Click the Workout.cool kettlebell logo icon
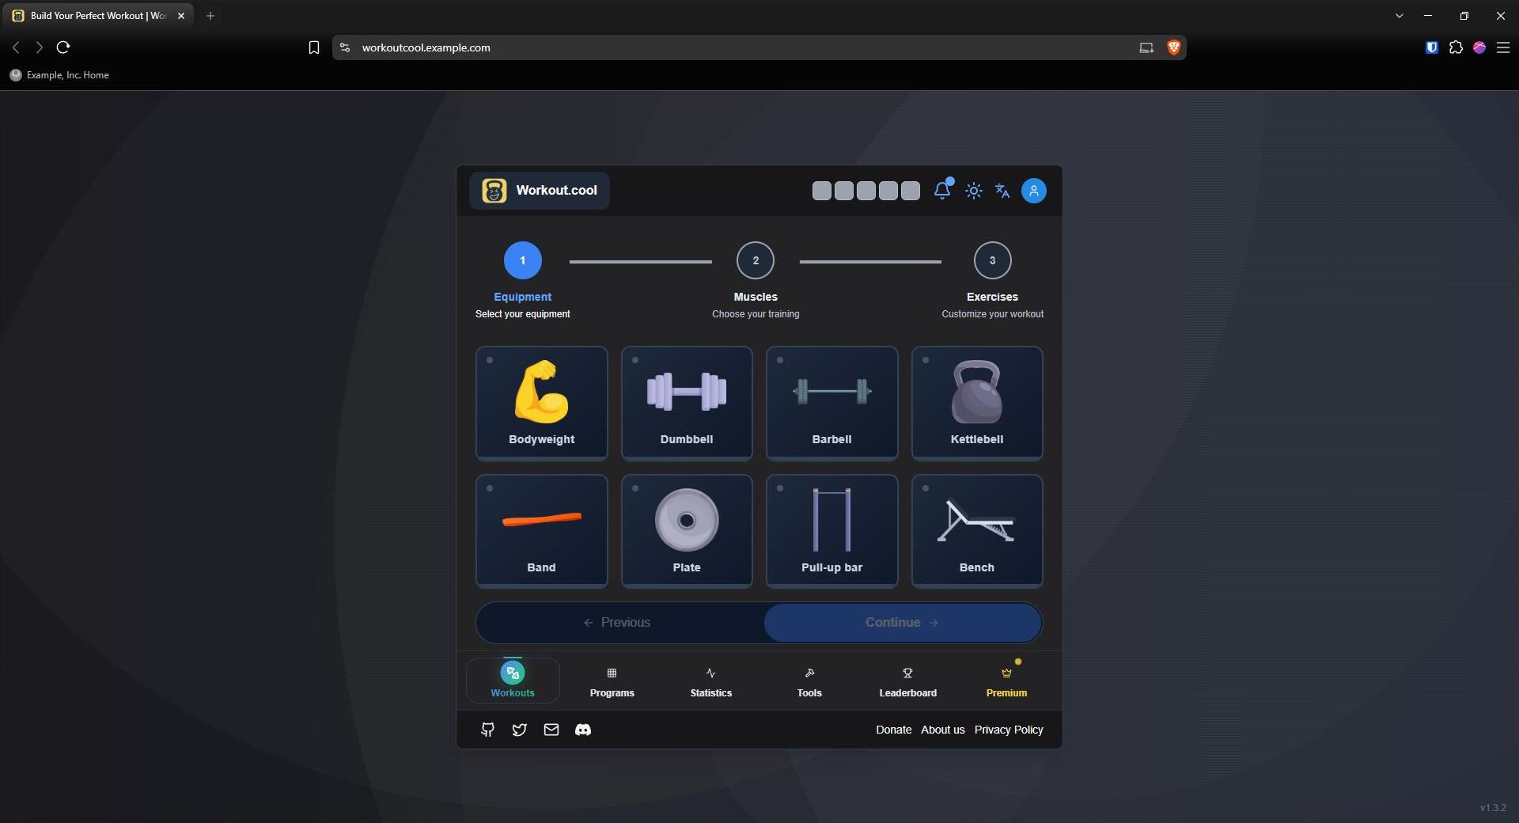 pyautogui.click(x=494, y=191)
